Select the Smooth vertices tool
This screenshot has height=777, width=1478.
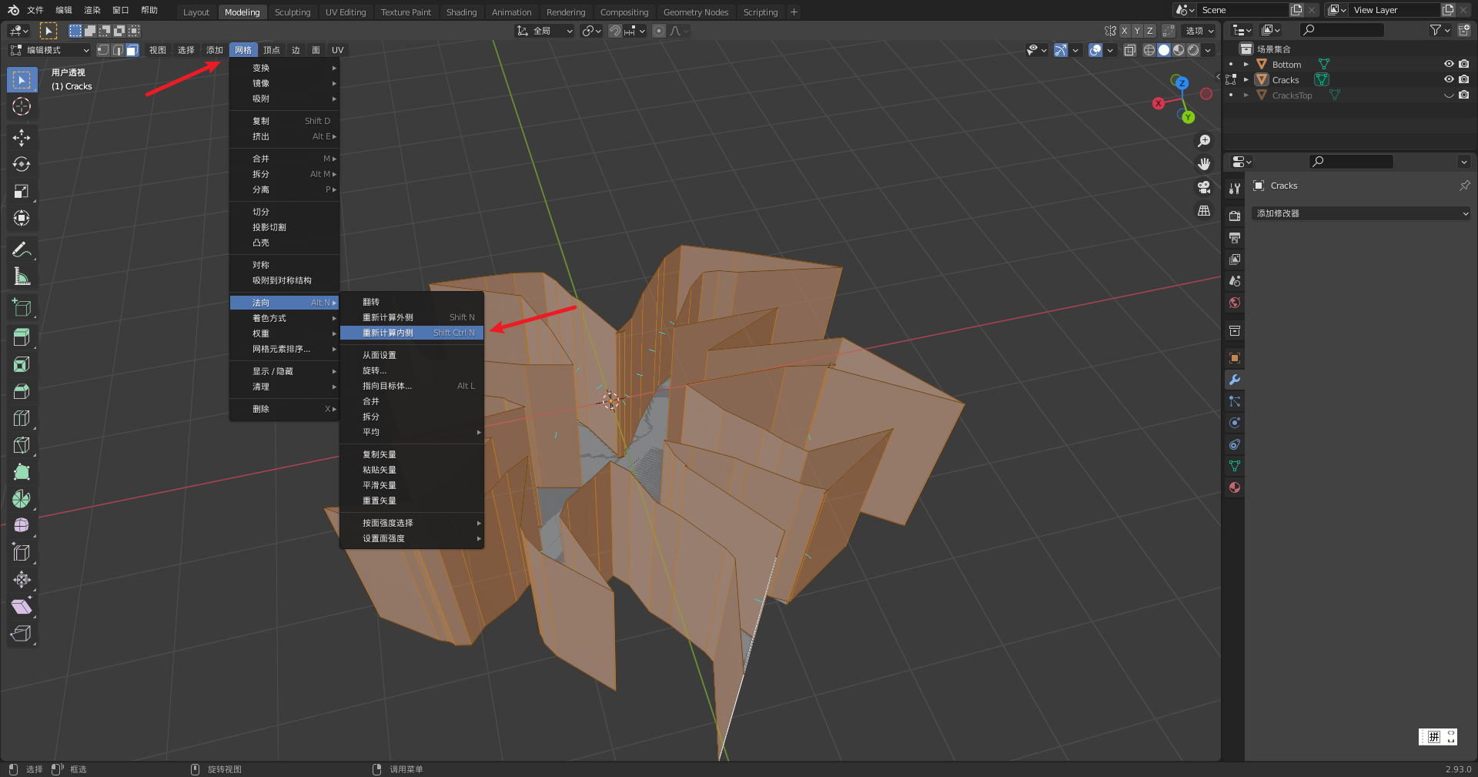(22, 526)
